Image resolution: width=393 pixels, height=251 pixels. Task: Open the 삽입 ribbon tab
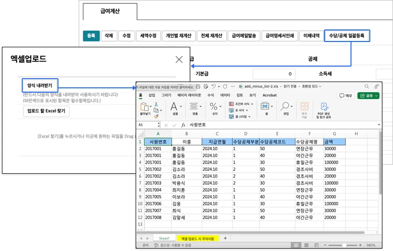tap(152, 96)
